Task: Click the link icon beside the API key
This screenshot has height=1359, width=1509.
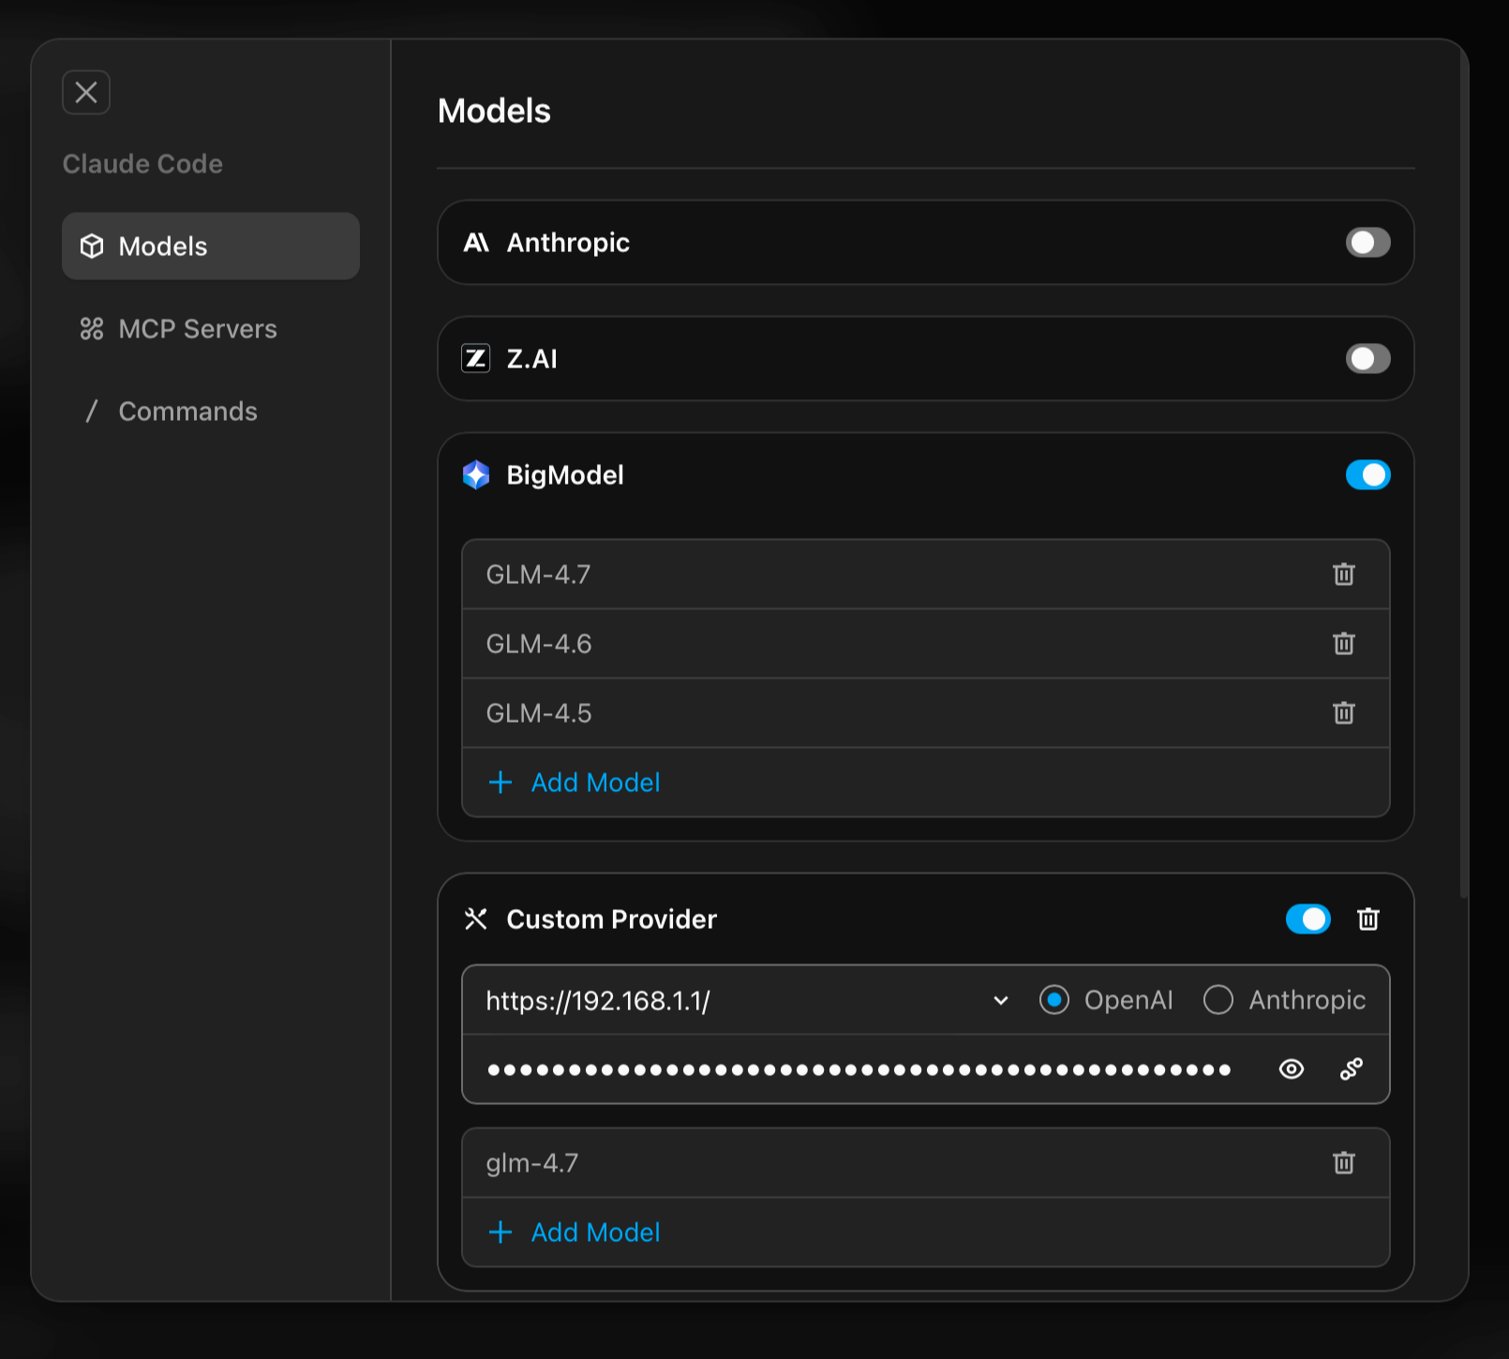Action: coord(1351,1069)
